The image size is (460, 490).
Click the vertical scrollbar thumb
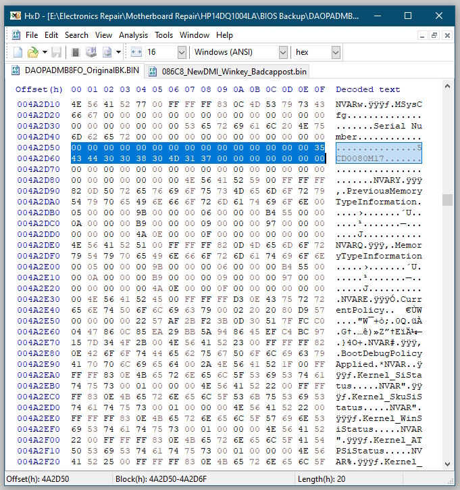click(x=448, y=200)
